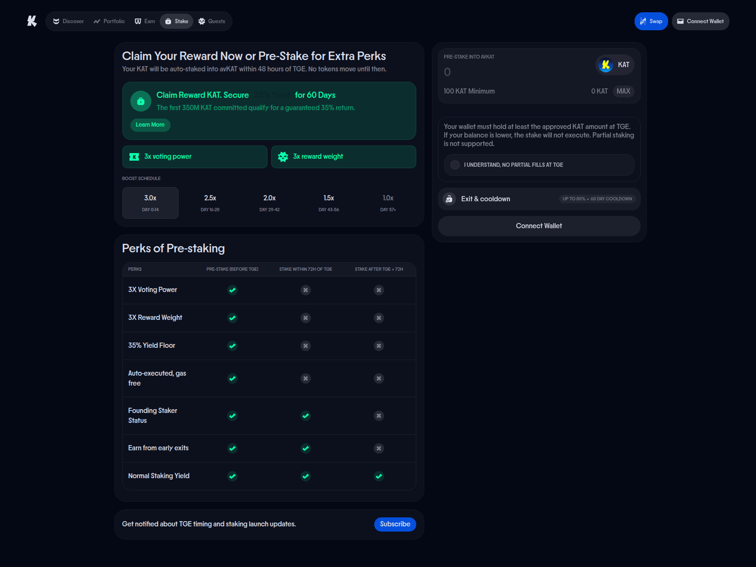Click the Katana logo icon

[32, 21]
